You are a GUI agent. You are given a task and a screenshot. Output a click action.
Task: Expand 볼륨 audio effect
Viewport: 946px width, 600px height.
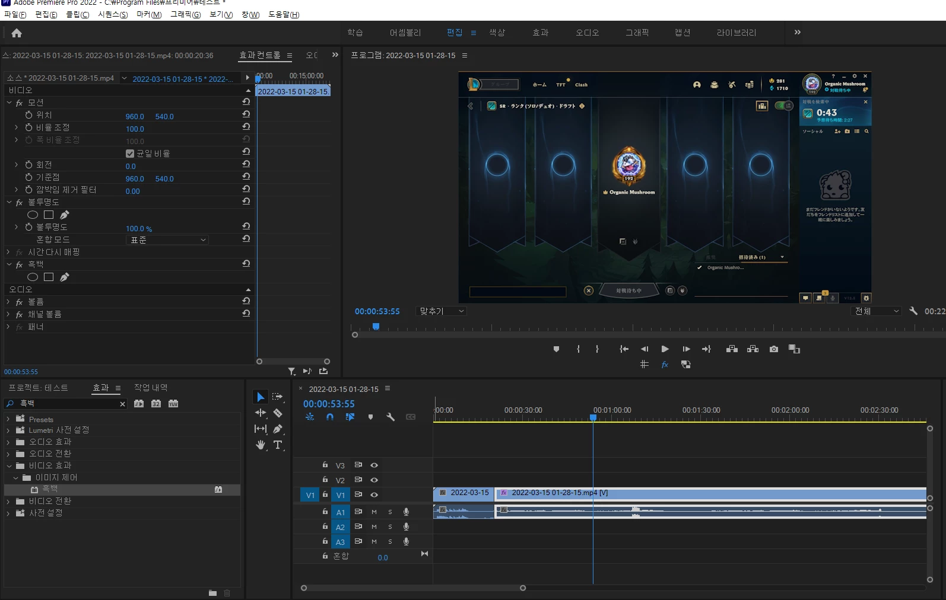(9, 302)
